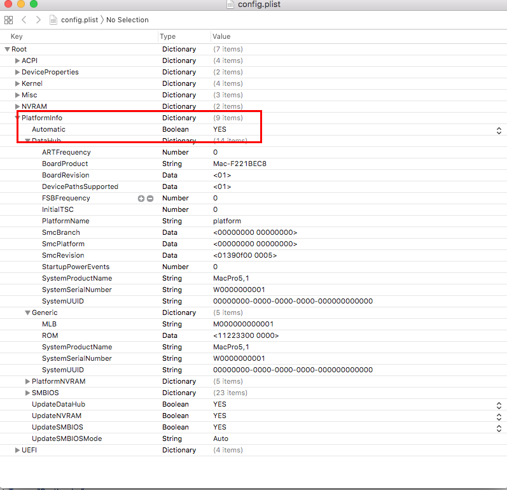The height and width of the screenshot is (490, 507).
Task: Select the UpdateSMBIOSMode key
Action: [x=67, y=439]
